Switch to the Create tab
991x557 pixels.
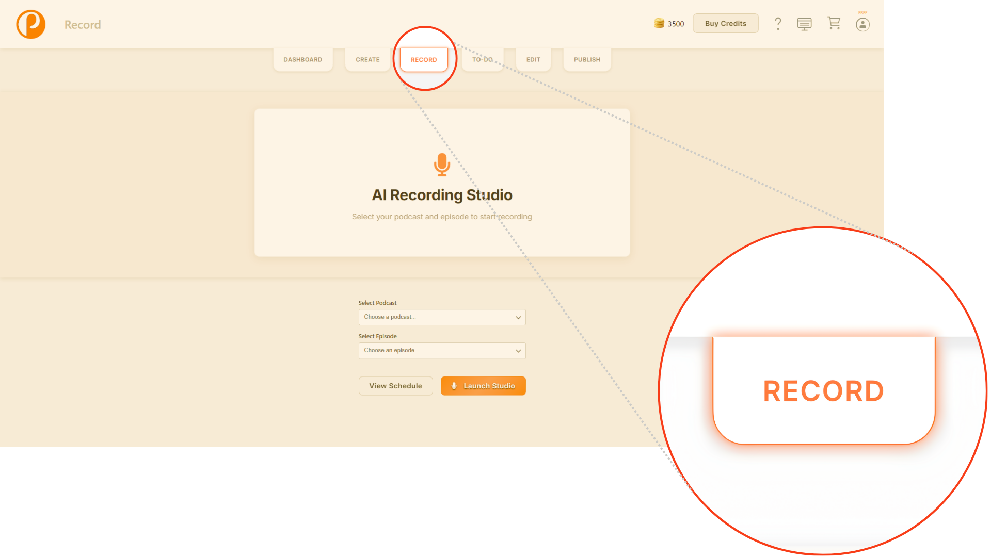367,60
